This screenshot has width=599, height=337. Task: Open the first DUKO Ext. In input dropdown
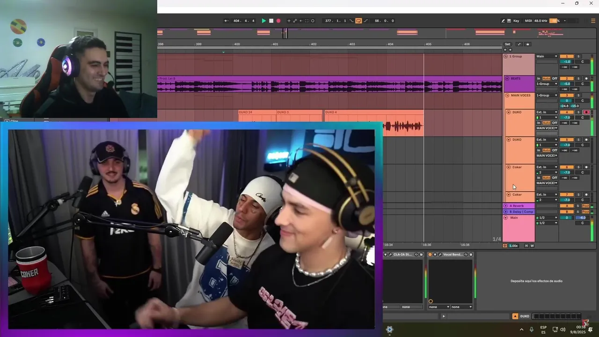click(x=547, y=112)
